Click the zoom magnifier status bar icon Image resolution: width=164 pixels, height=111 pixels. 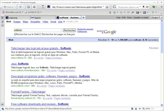click(143, 109)
